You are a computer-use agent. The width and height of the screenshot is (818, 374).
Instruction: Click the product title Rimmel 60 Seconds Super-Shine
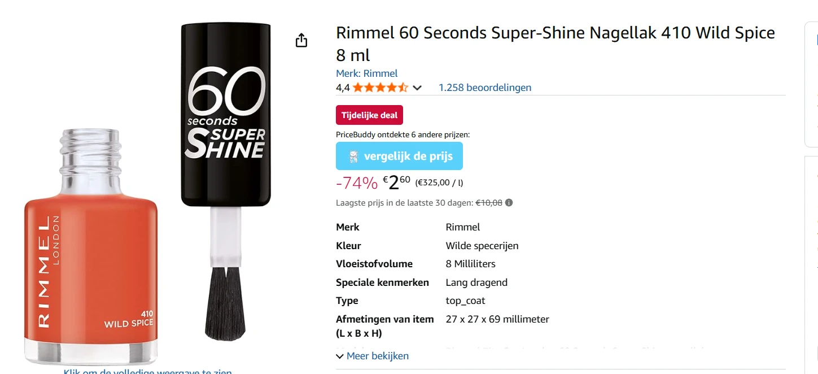(555, 33)
